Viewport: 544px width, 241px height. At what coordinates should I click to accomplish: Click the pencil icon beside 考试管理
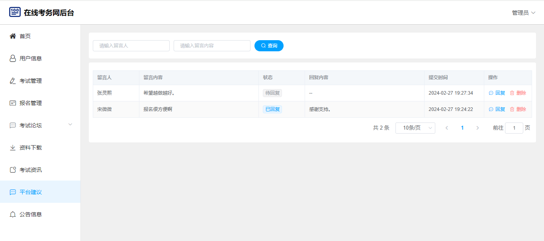13,81
